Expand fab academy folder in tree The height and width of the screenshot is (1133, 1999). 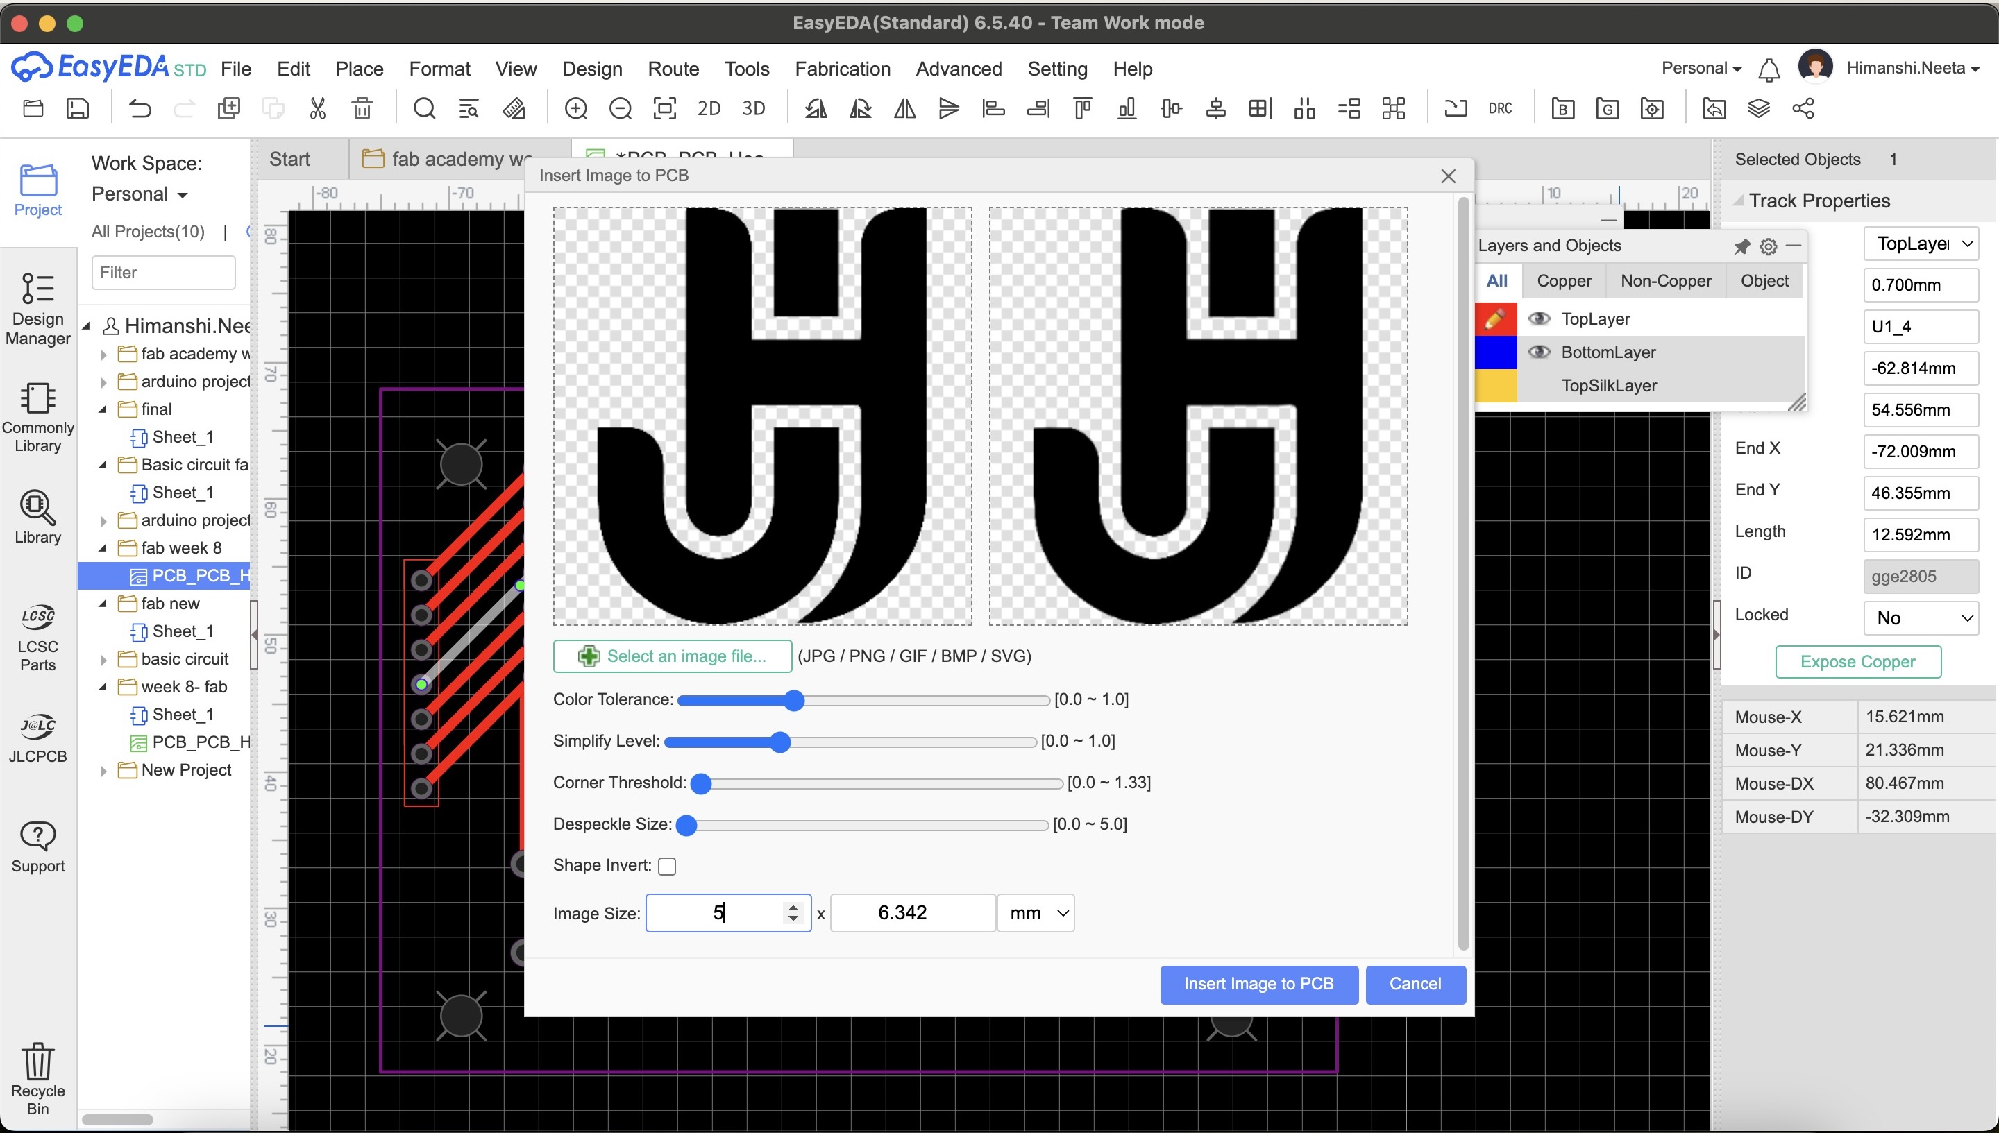(103, 354)
